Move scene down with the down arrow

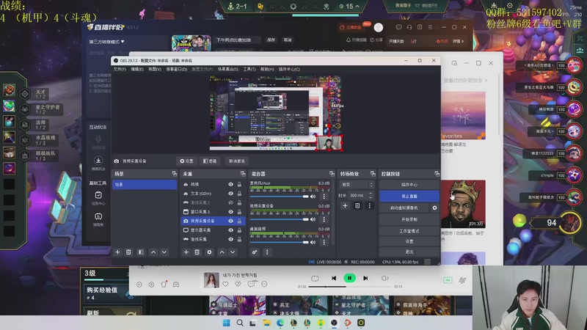pos(164,252)
